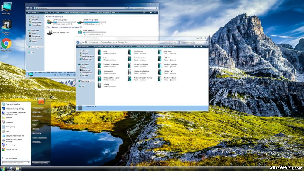The height and width of the screenshot is (171, 304).
Task: Open the Компьютер desktop icon
Action: point(6,7)
